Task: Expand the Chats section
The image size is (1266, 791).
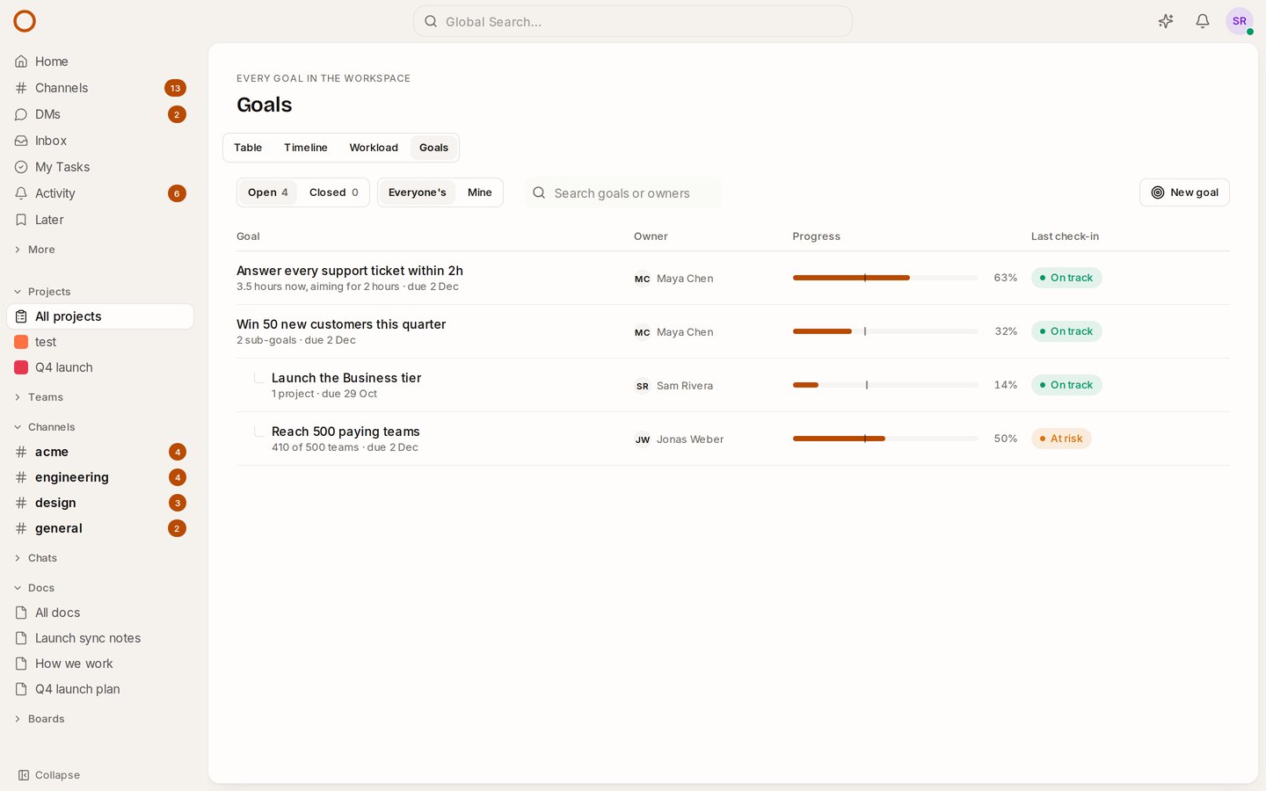Action: tap(35, 558)
